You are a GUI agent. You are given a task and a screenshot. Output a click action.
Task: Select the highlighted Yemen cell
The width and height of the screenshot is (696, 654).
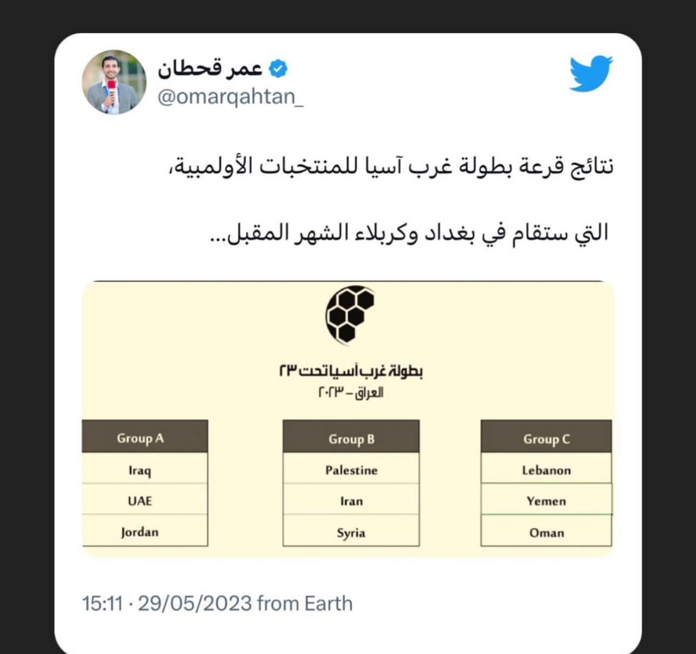point(546,499)
